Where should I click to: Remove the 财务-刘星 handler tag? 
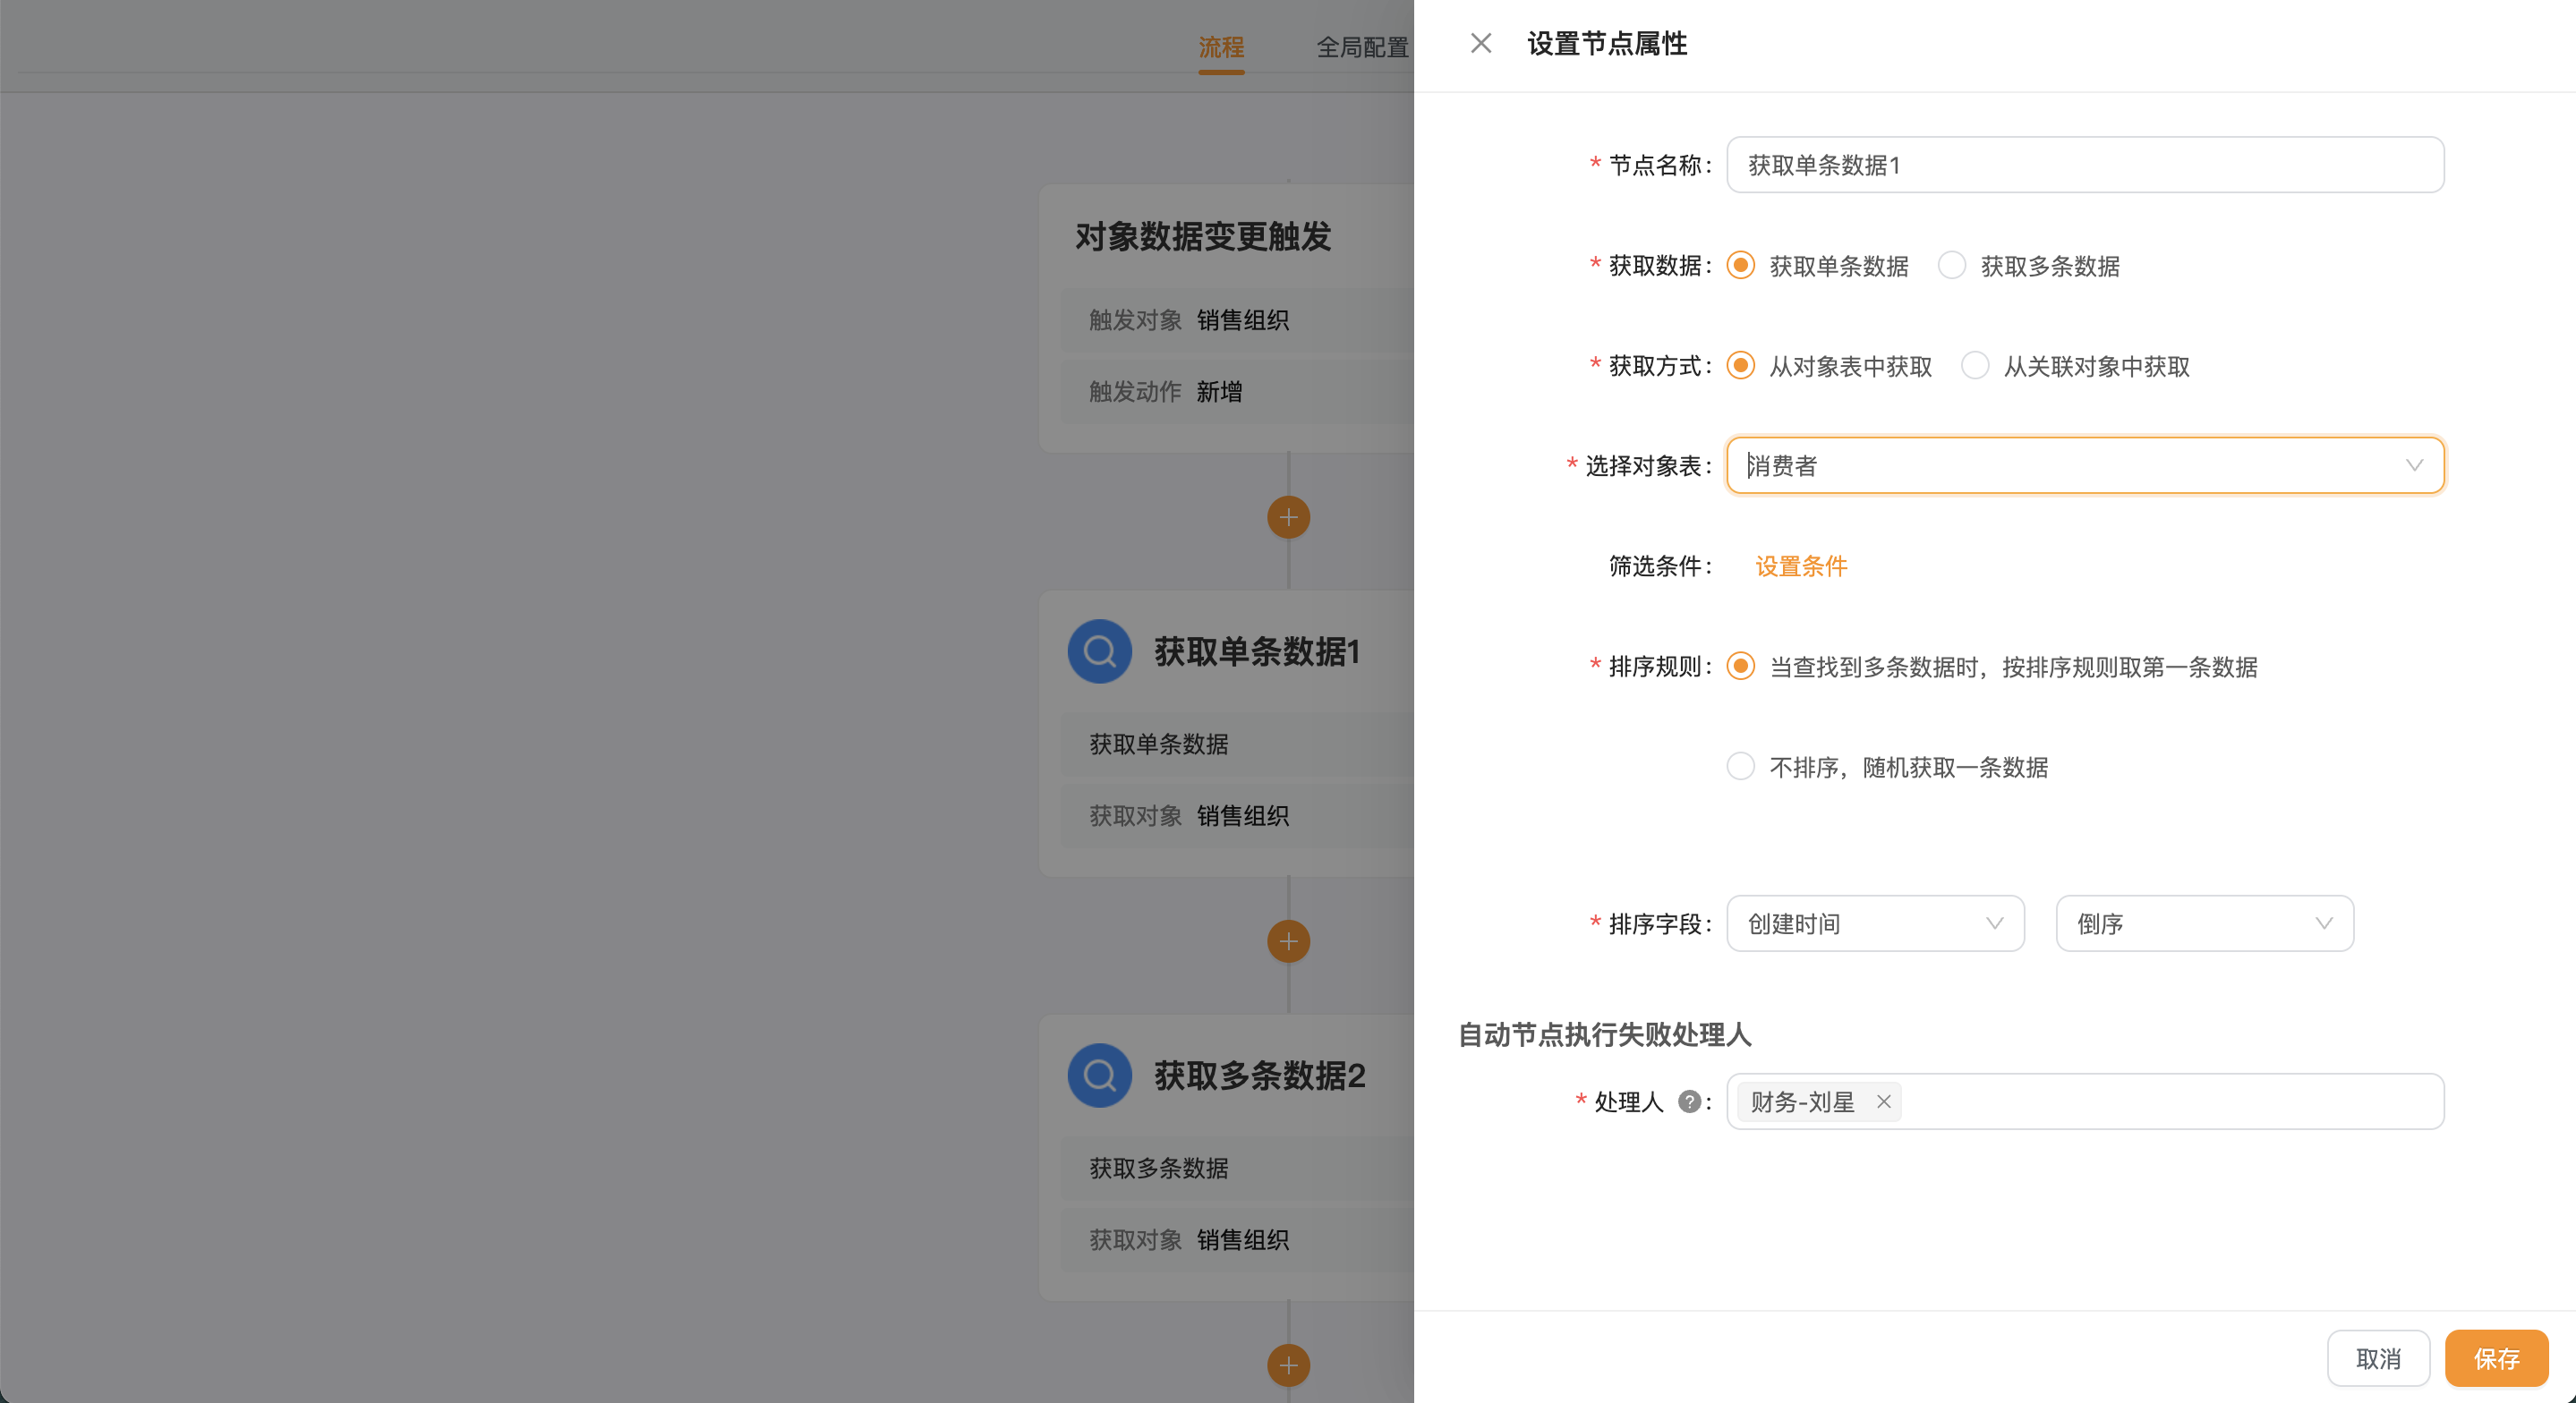tap(1883, 1101)
